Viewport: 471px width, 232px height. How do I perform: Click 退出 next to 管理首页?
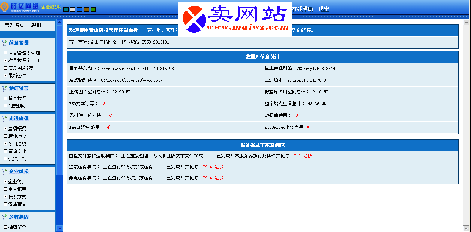[36, 25]
